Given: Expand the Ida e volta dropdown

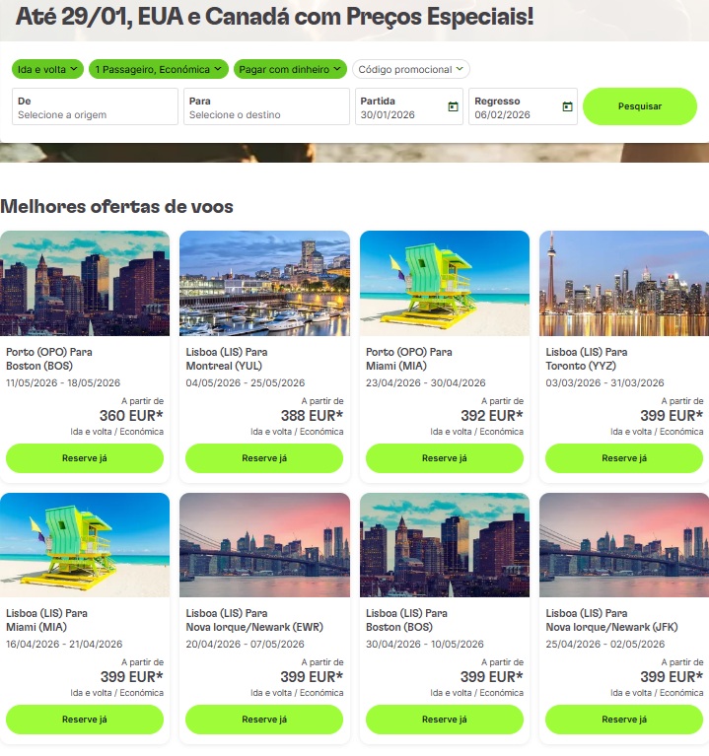Looking at the screenshot, I should 47,69.
